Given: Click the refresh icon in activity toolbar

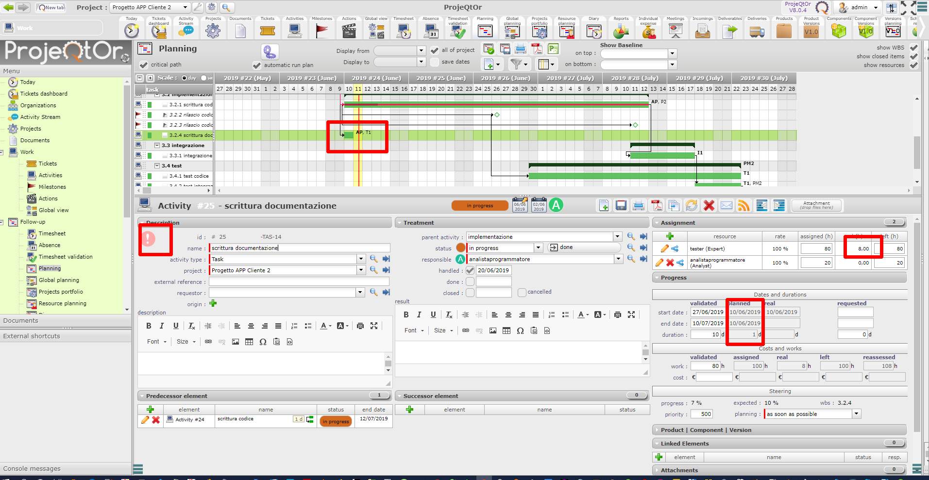Looking at the screenshot, I should pos(691,206).
